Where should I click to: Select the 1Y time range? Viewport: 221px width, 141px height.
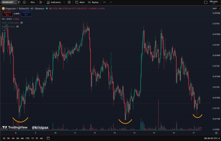[32, 138]
